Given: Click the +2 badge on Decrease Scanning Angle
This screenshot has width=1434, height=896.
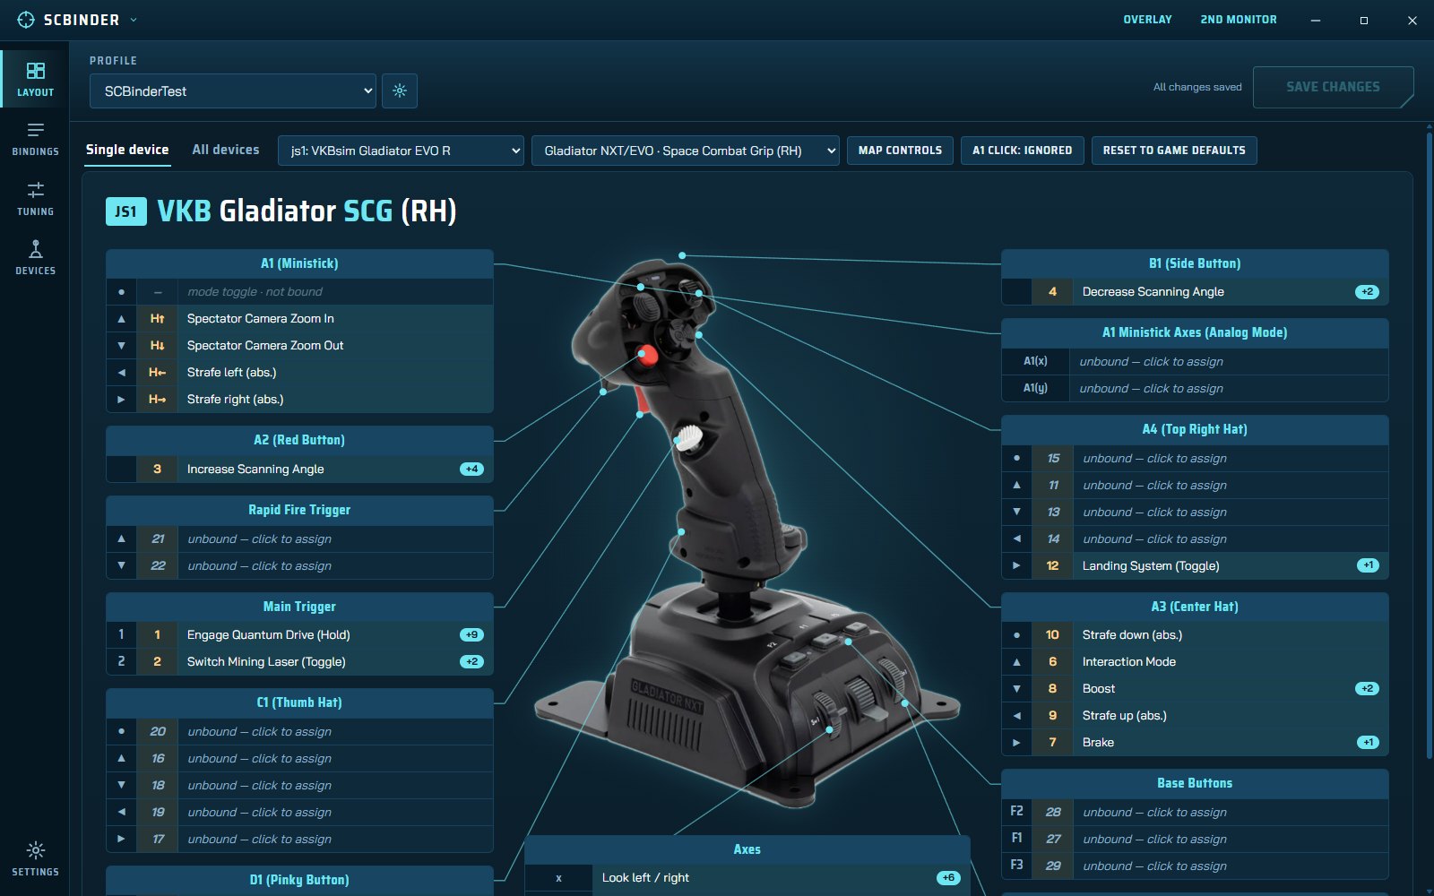Looking at the screenshot, I should pyautogui.click(x=1367, y=291).
